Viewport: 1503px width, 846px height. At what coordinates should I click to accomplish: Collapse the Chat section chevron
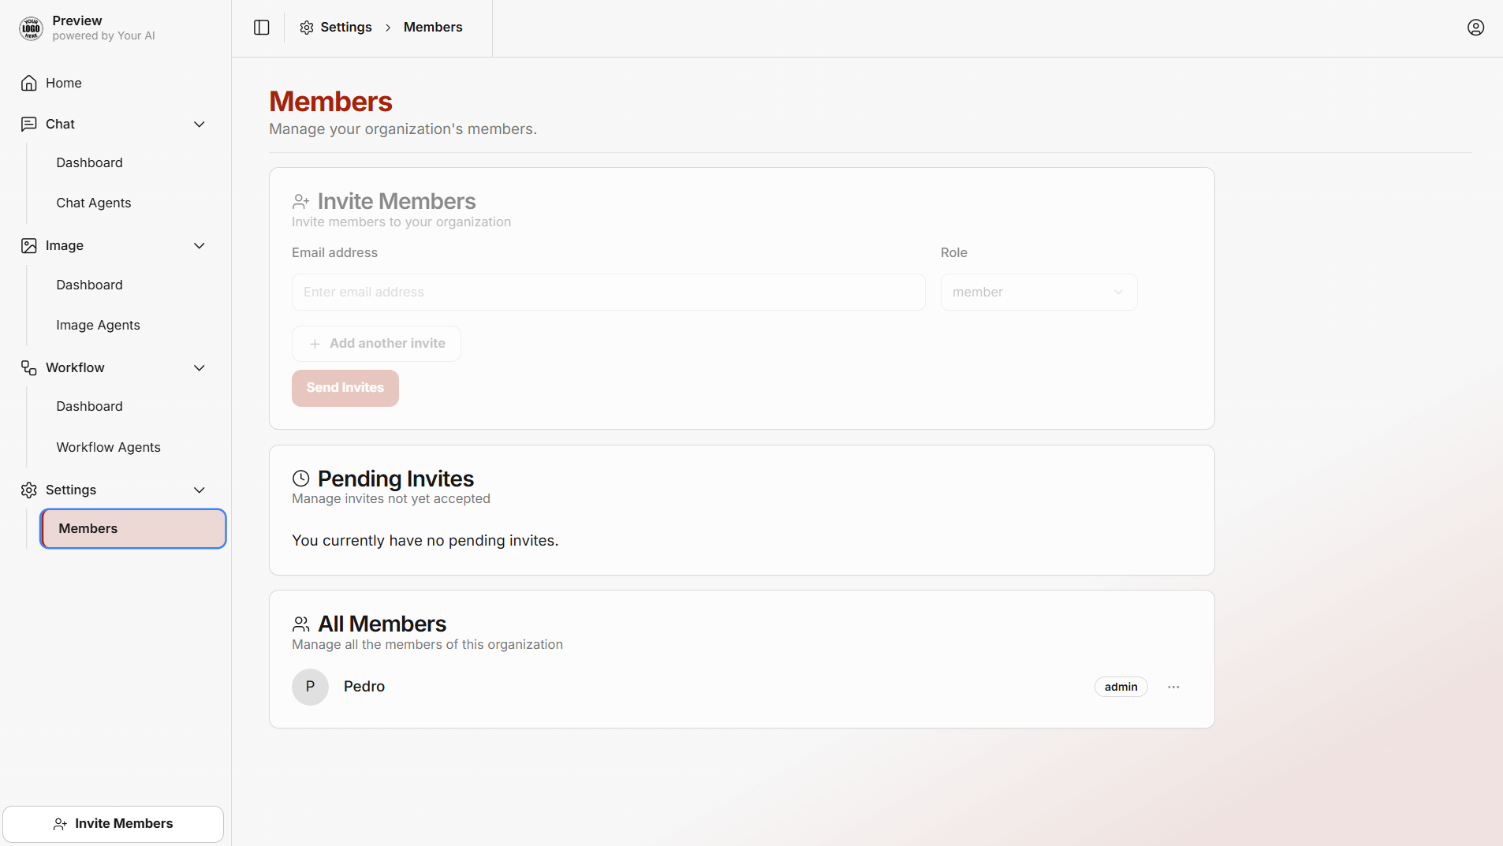(200, 125)
